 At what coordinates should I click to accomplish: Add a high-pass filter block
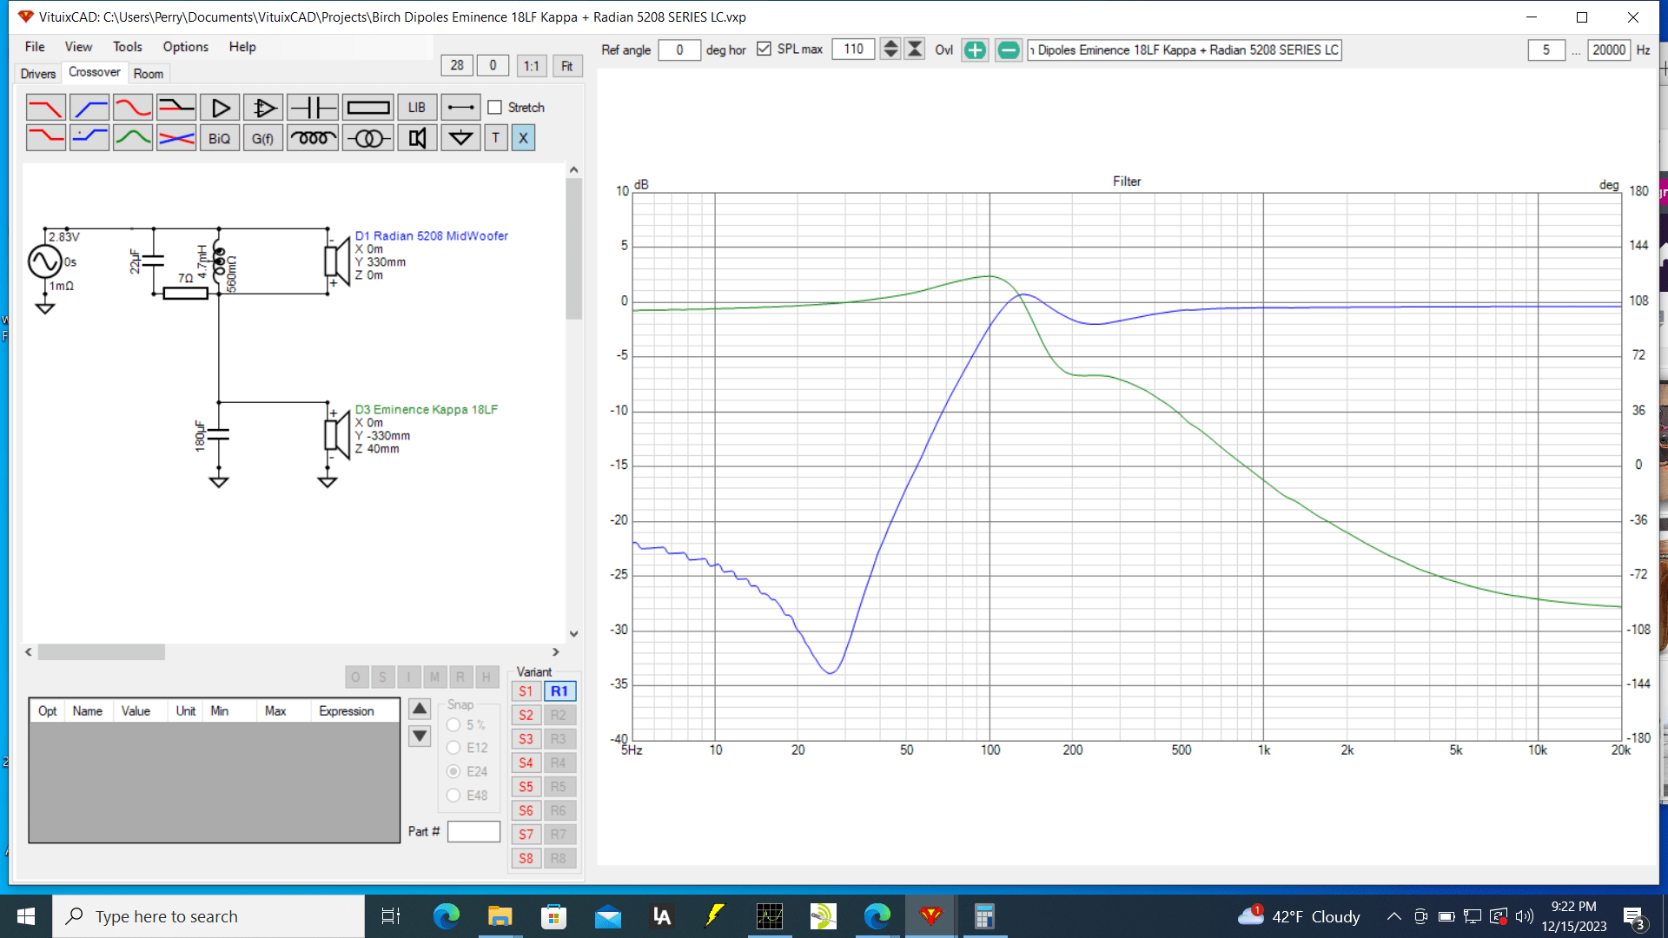[x=89, y=108]
